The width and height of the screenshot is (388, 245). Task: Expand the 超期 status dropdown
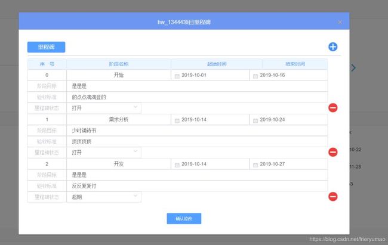(x=104, y=197)
